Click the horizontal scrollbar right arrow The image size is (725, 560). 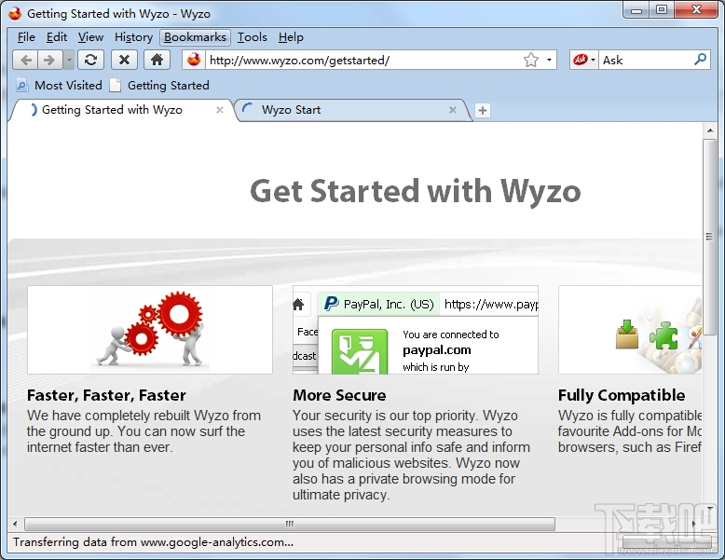(693, 524)
